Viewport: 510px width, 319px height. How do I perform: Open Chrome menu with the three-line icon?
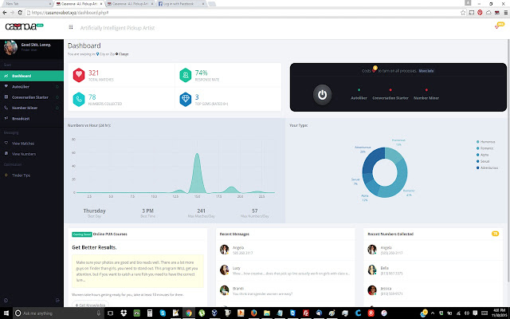pyautogui.click(x=506, y=13)
